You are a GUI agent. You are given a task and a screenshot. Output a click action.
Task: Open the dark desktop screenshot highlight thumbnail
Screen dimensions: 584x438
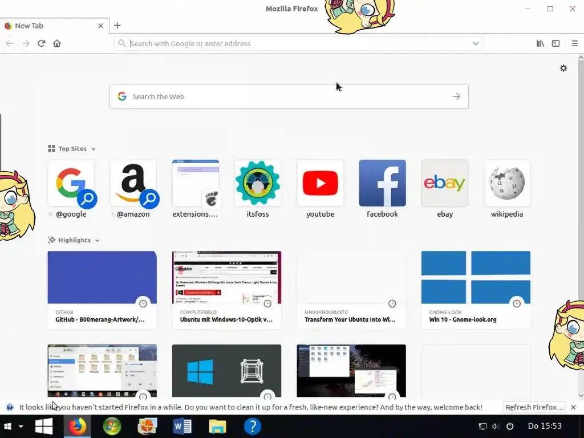[351, 371]
